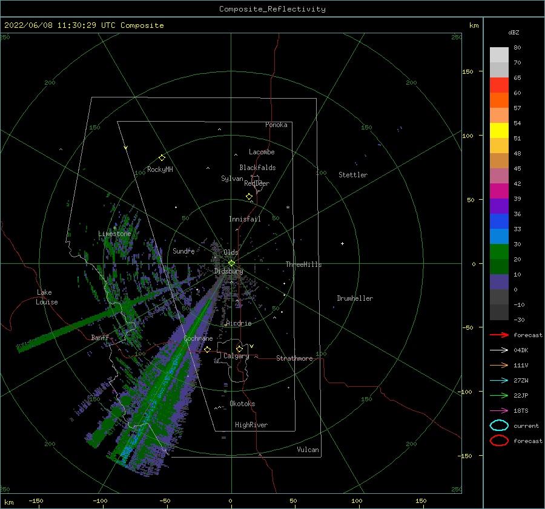Select the Cochrane label
The image size is (545, 509).
pyautogui.click(x=198, y=338)
